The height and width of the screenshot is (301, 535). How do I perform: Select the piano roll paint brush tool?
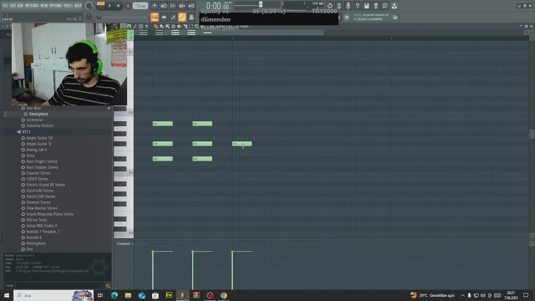coord(161,26)
